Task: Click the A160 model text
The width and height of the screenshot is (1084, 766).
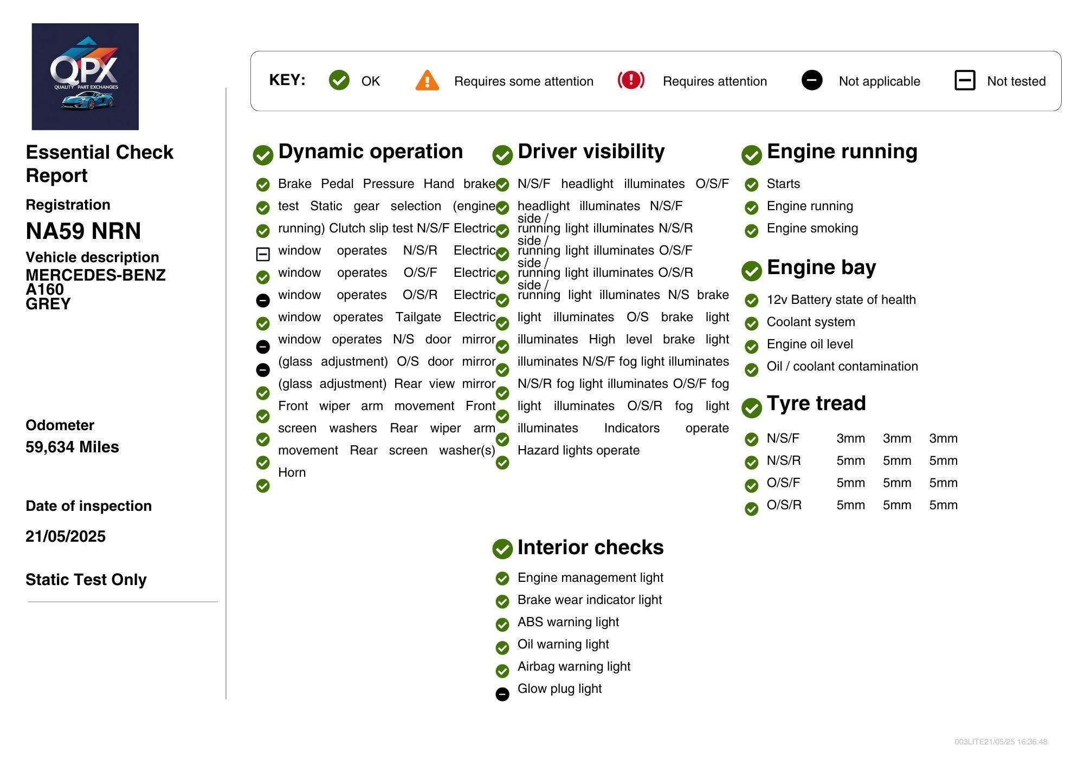Action: tap(44, 289)
